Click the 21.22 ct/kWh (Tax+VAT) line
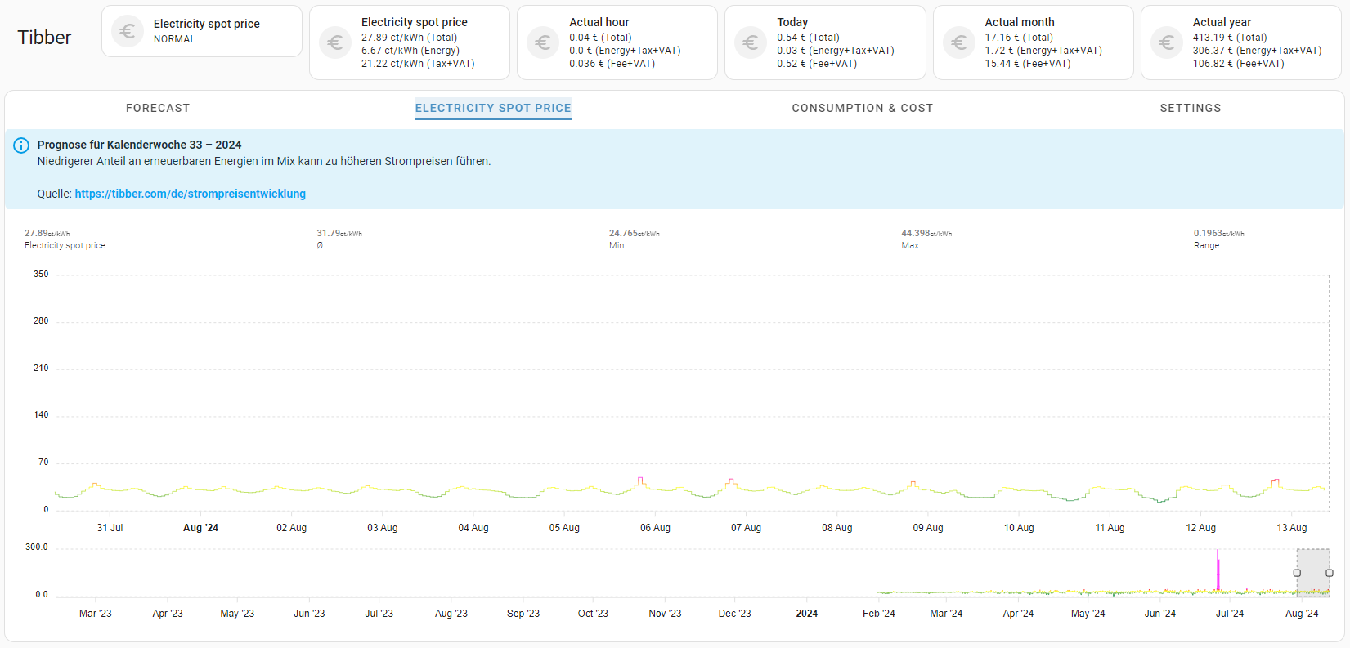 coord(418,64)
